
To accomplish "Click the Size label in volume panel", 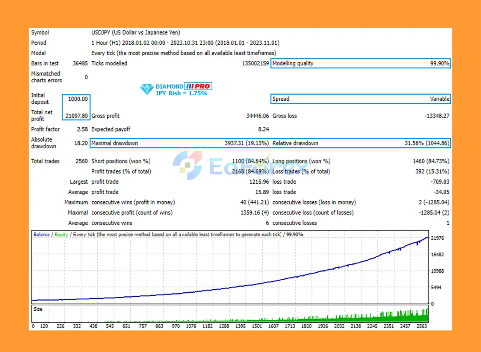I will click(38, 309).
